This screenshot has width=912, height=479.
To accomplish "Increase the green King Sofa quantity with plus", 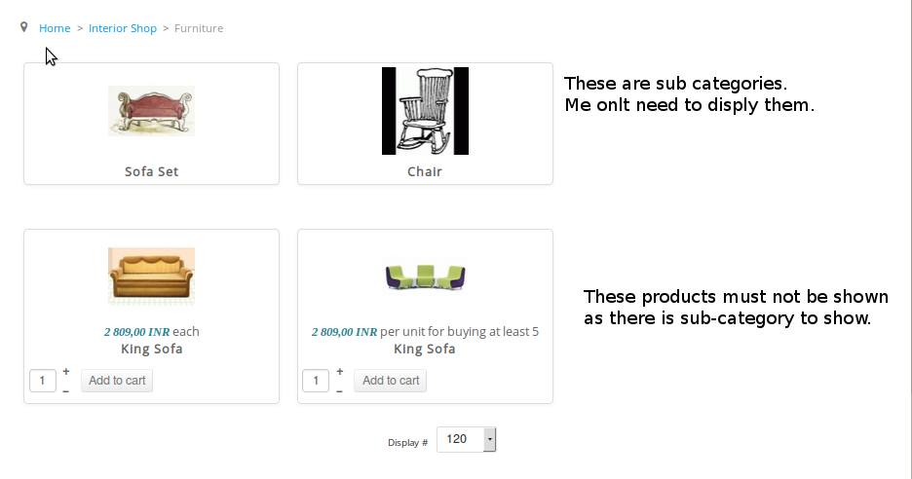I will [339, 371].
